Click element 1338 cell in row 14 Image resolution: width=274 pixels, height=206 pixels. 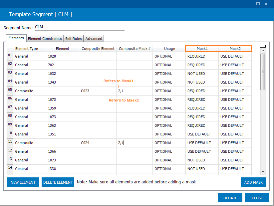(x=63, y=169)
